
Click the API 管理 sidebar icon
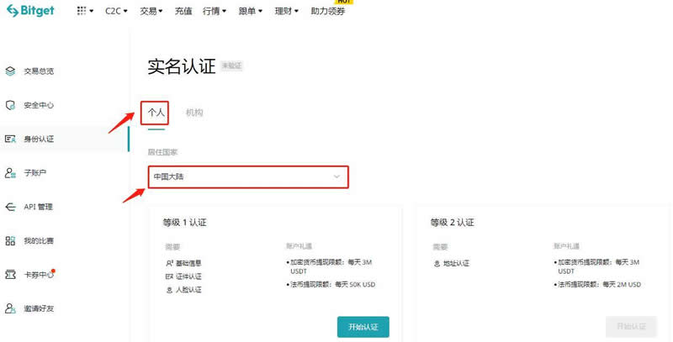click(10, 207)
